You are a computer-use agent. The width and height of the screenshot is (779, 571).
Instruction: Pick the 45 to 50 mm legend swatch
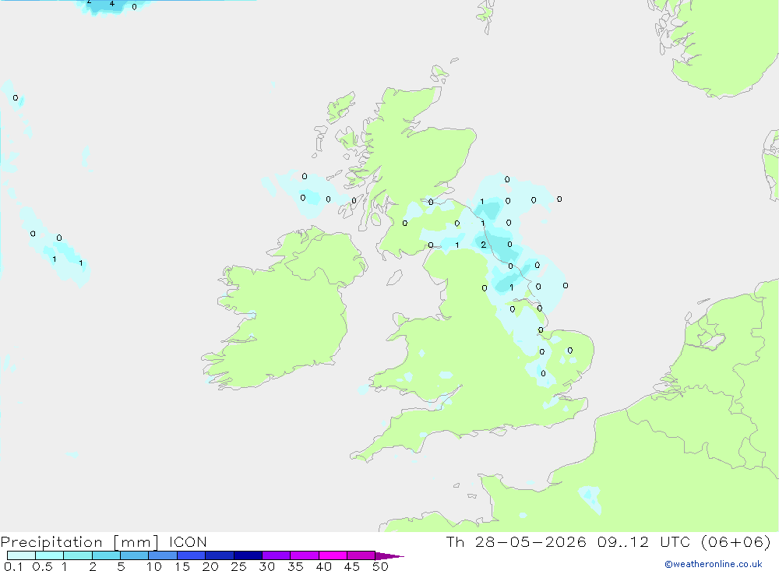(361, 555)
